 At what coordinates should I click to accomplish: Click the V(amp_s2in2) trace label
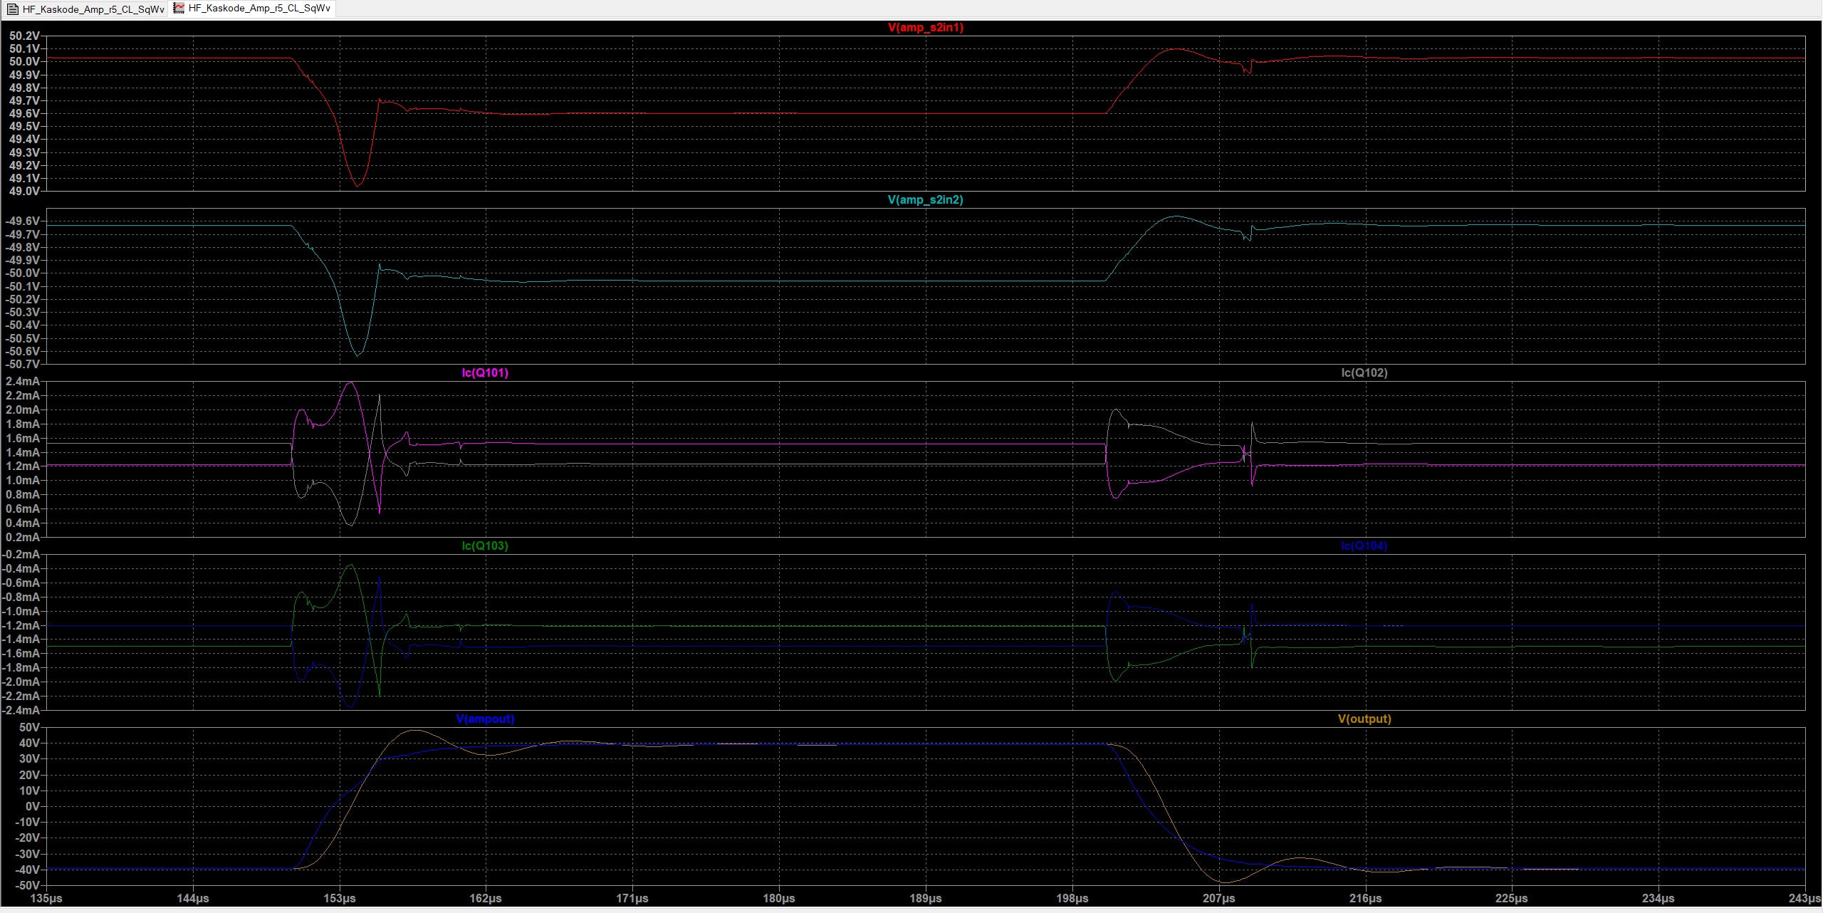click(x=925, y=199)
